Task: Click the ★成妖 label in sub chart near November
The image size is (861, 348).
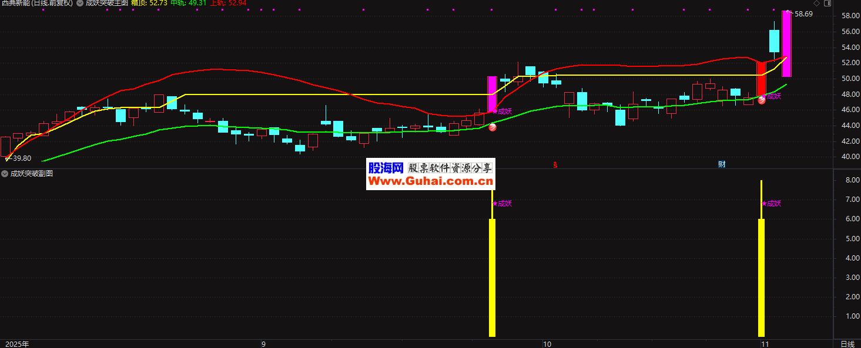Action: click(x=772, y=204)
